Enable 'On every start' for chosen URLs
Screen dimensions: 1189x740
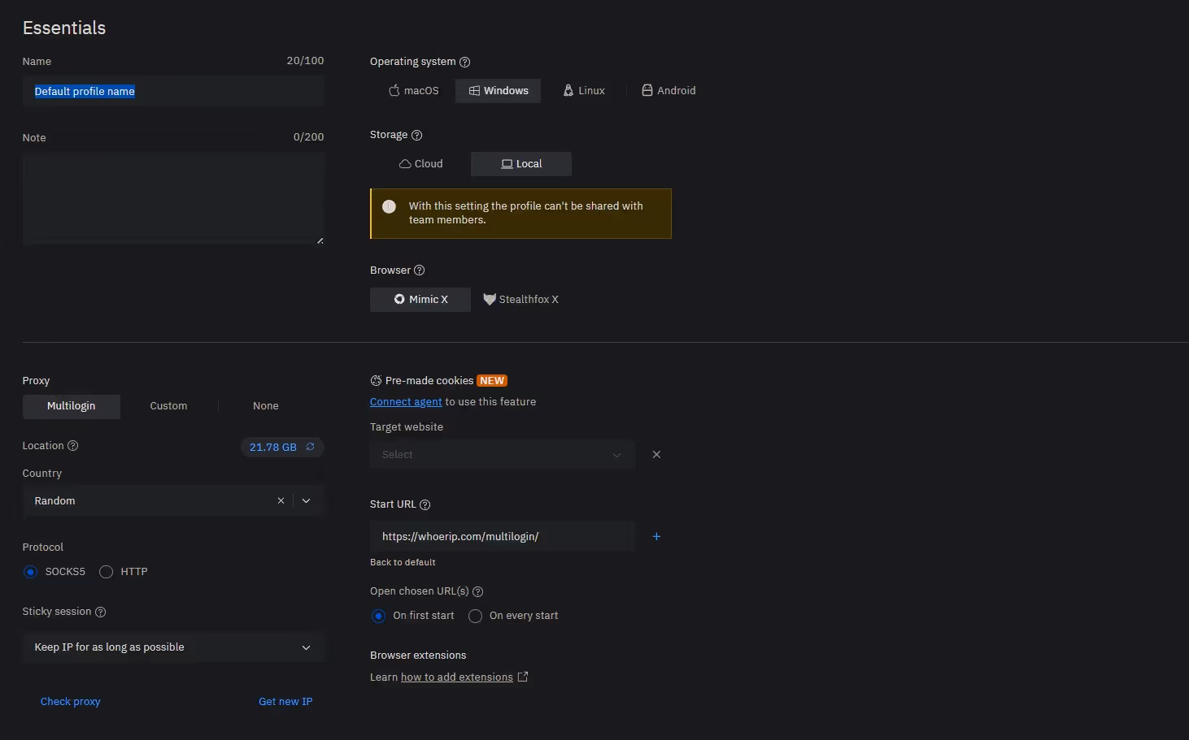pyautogui.click(x=475, y=616)
